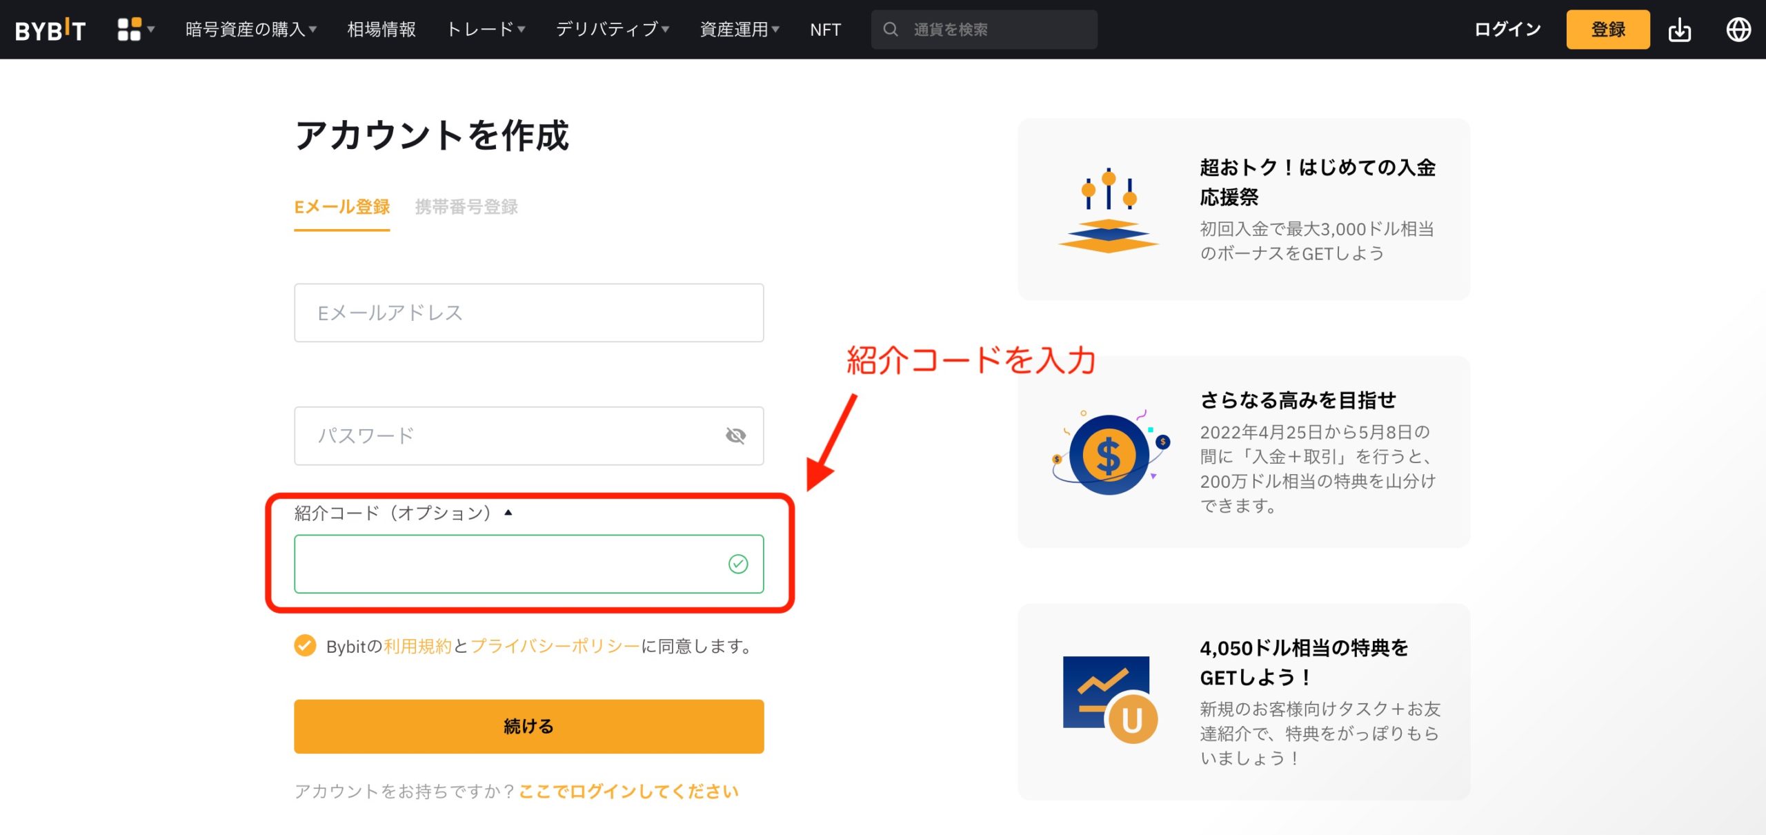This screenshot has width=1766, height=835.
Task: Click 初回入金で最大3,000ドル相当 description
Action: pos(1317,241)
